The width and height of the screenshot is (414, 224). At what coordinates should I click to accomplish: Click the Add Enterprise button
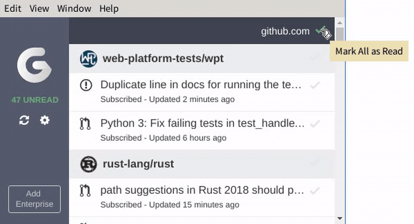tap(34, 199)
